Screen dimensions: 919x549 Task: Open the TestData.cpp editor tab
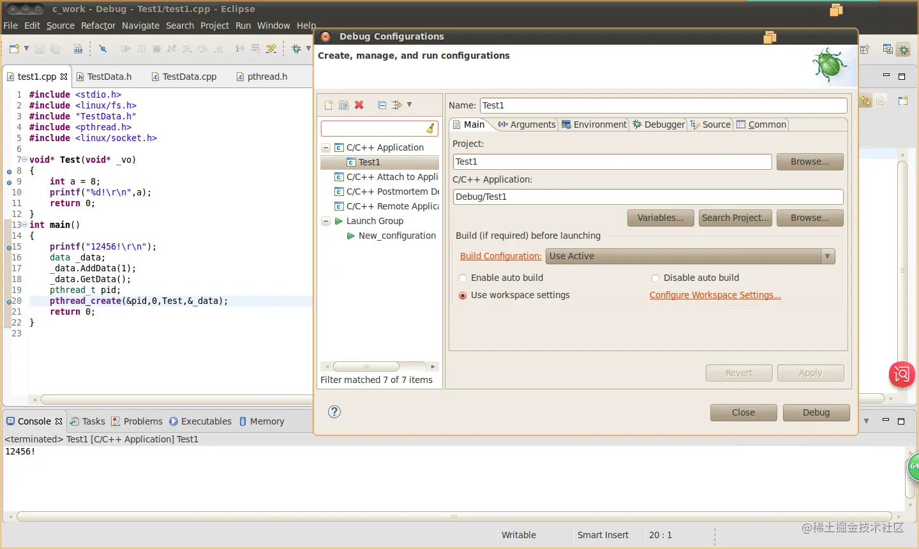point(184,77)
